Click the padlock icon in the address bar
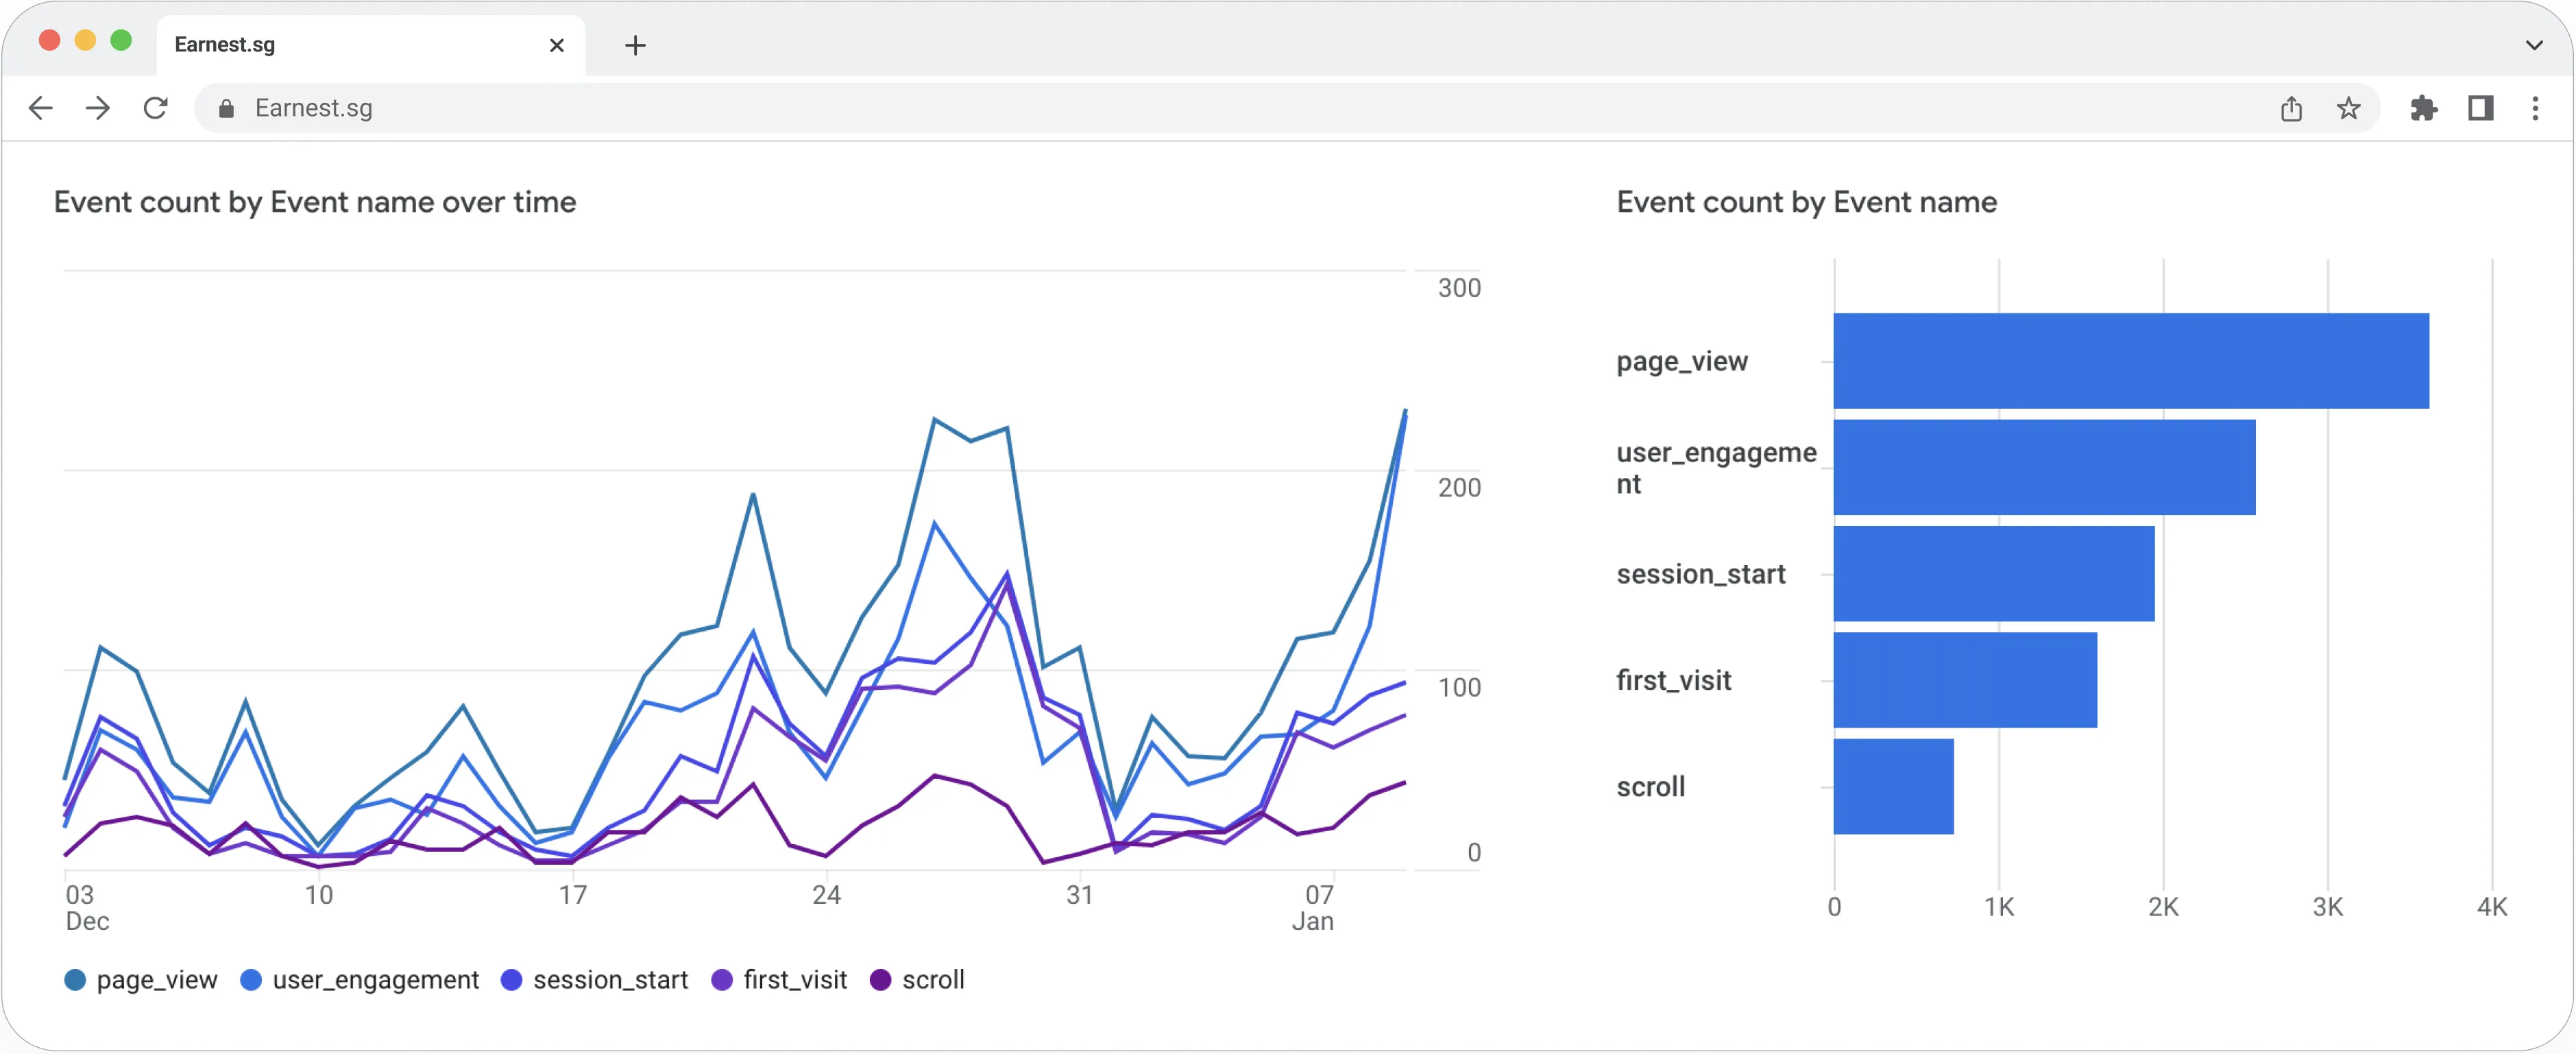 coord(226,109)
